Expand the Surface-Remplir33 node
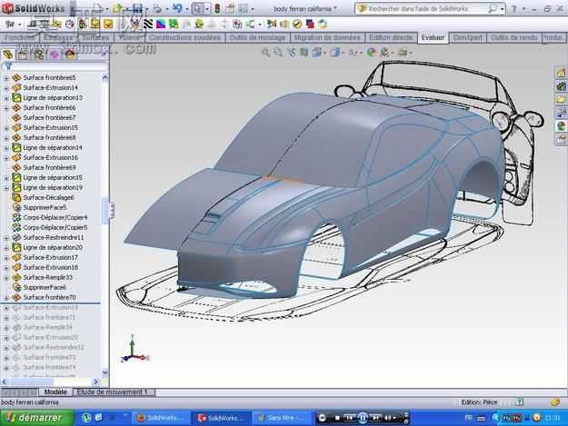This screenshot has height=426, width=568. (x=5, y=278)
